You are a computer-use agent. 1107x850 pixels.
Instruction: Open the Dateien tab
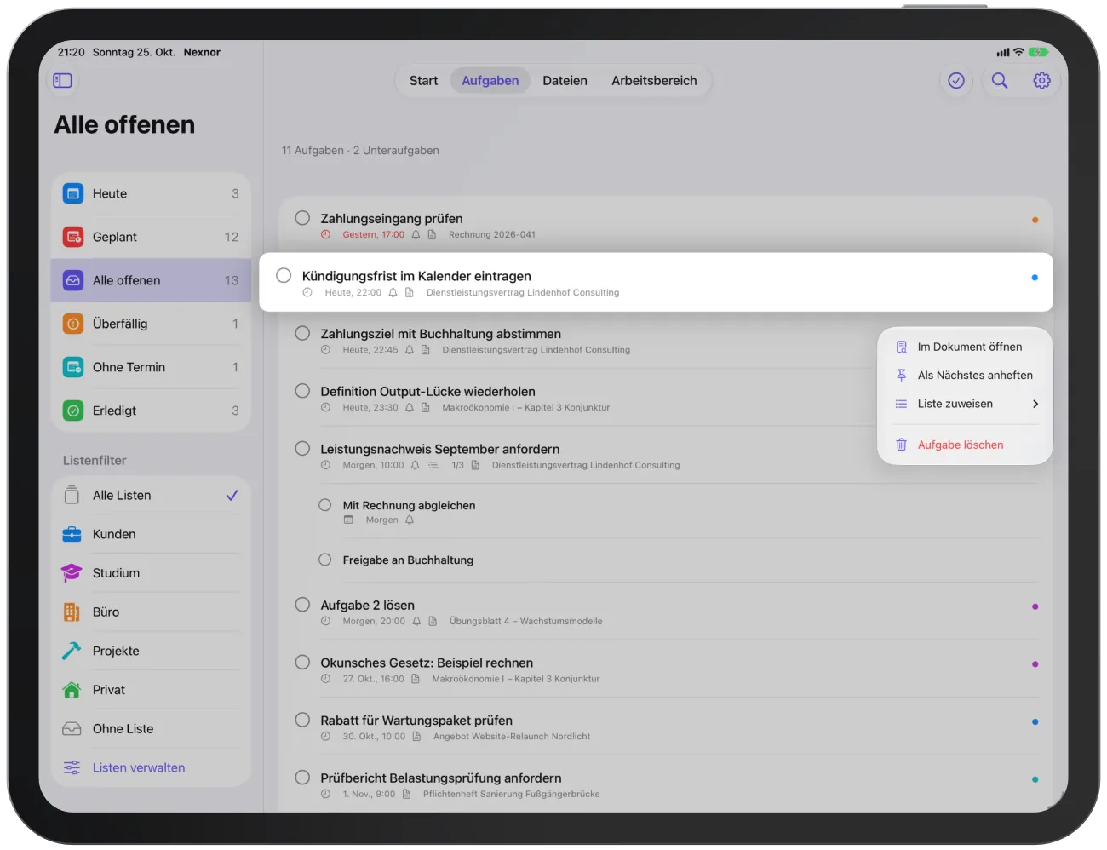click(x=565, y=81)
